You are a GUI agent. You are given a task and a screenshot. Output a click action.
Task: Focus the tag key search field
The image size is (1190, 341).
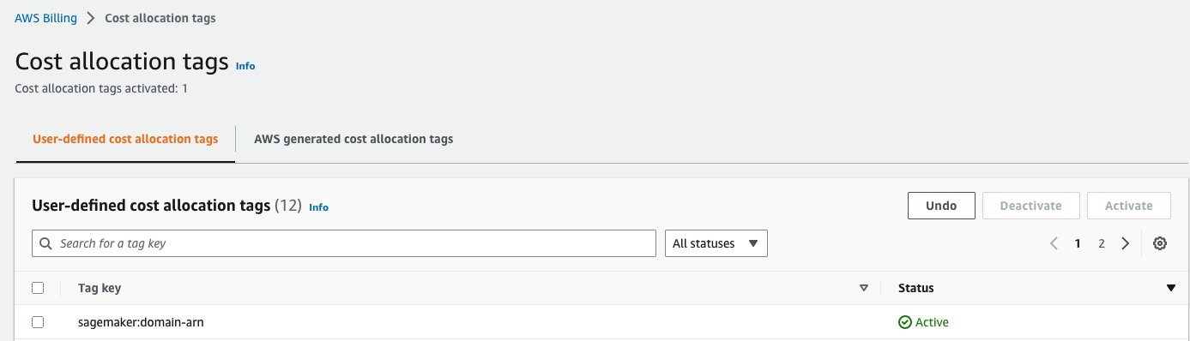point(344,243)
